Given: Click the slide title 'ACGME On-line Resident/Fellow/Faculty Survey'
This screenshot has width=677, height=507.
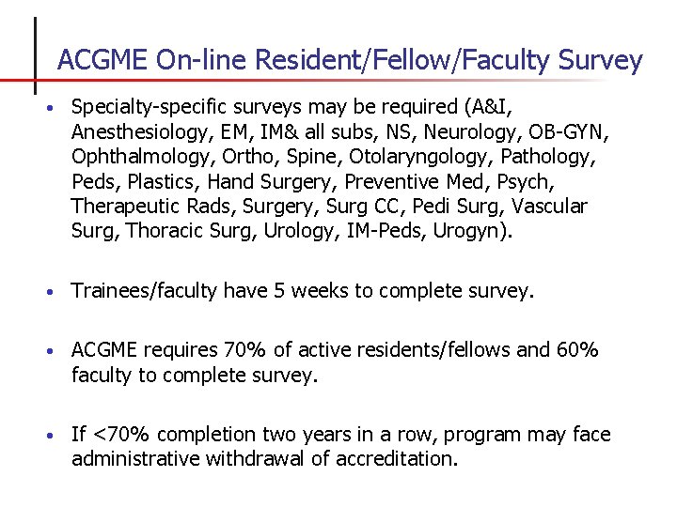Looking at the screenshot, I should coord(350,61).
